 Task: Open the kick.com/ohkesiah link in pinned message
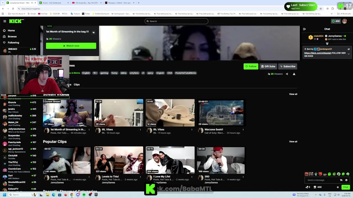[x=317, y=53]
